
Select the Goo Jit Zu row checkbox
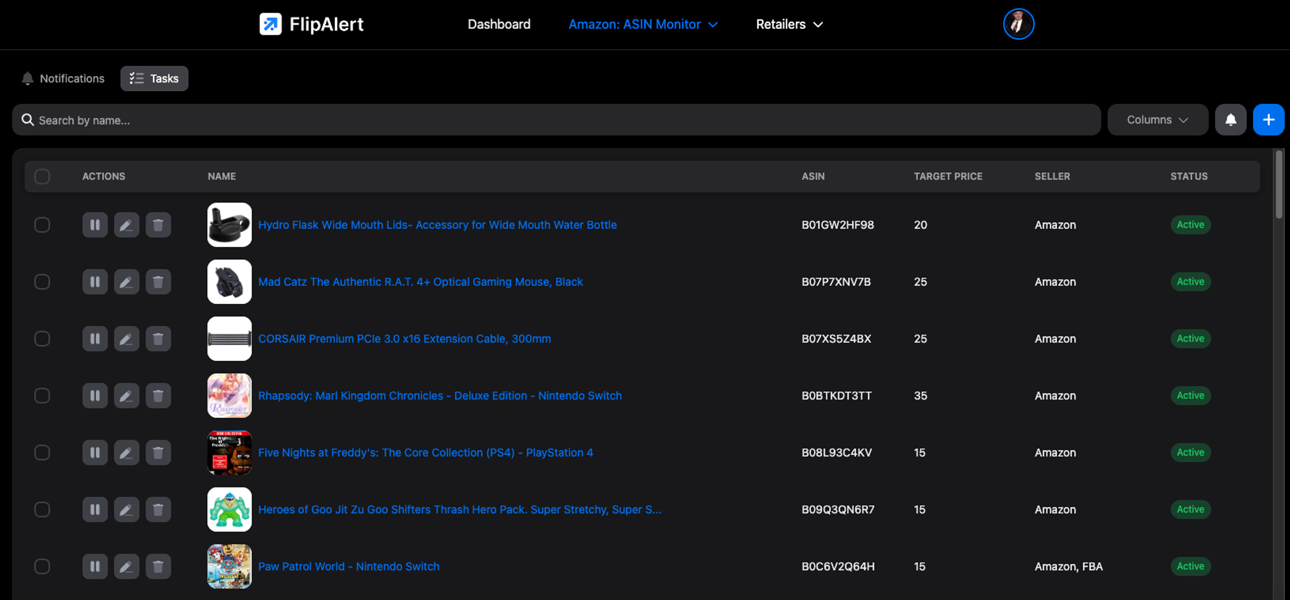tap(42, 509)
